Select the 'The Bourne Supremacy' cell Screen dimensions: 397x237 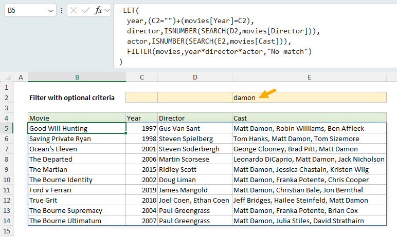(77, 210)
